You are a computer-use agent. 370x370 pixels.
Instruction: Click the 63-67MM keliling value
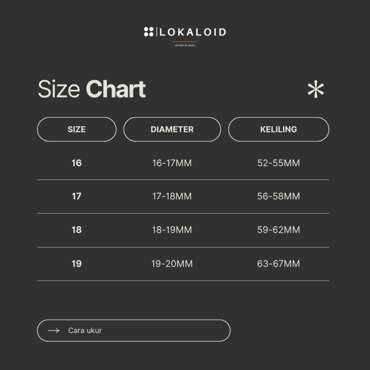click(279, 264)
